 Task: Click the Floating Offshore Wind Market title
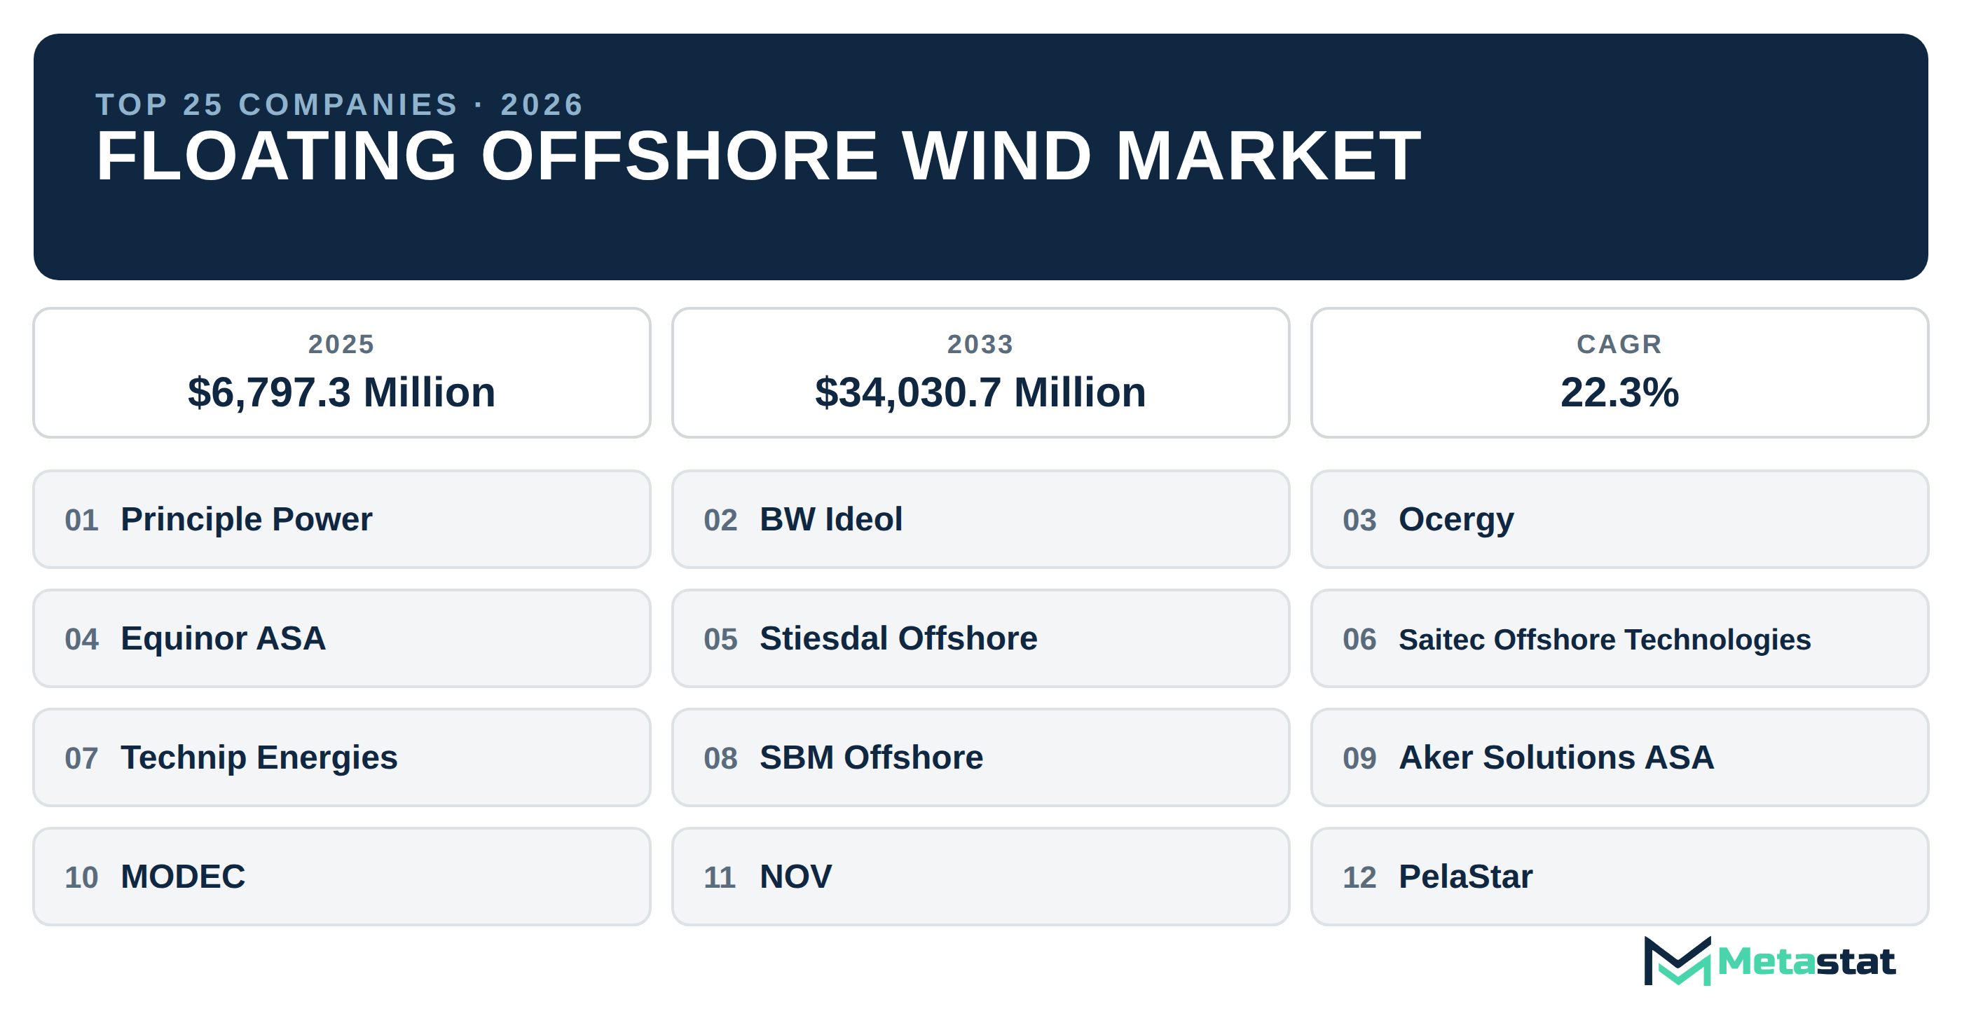[758, 156]
